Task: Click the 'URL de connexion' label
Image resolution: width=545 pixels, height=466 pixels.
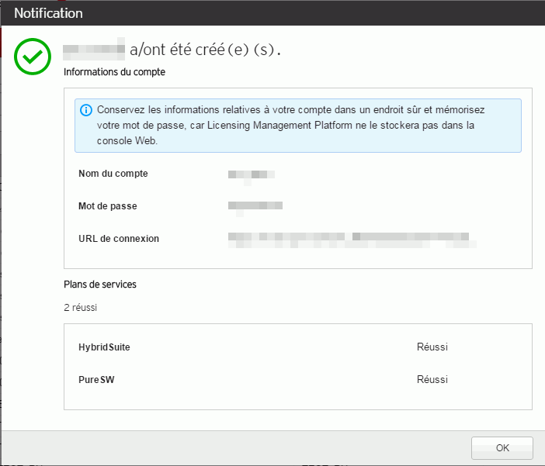Action: coord(119,239)
